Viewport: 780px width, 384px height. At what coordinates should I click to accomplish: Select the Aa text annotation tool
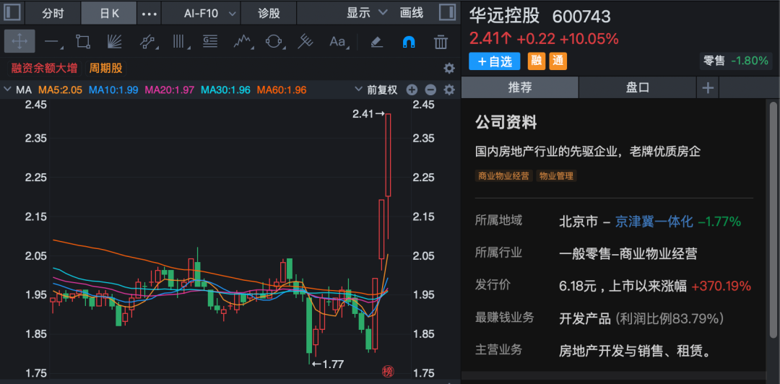click(x=338, y=42)
